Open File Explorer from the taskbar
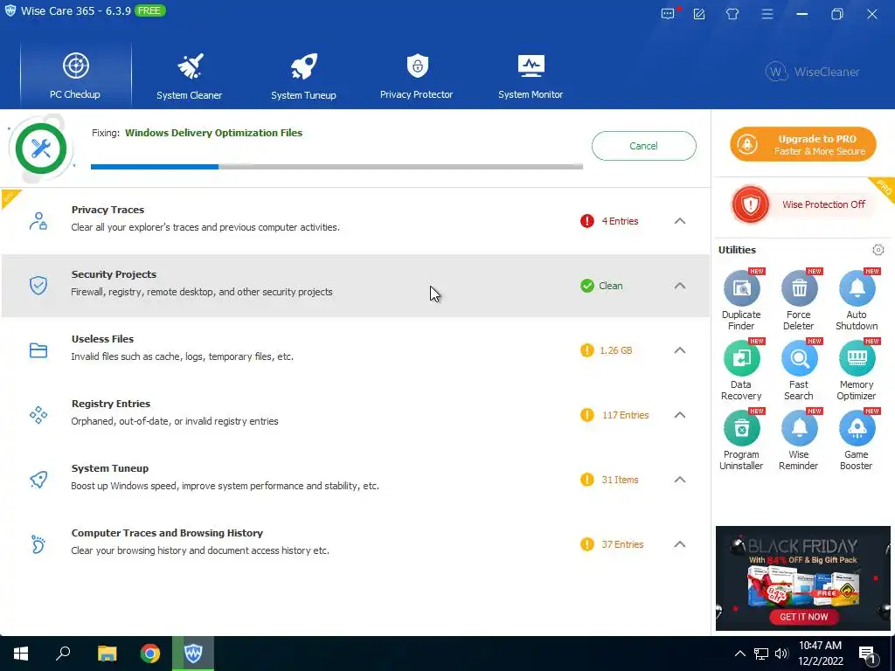The width and height of the screenshot is (895, 671). 107,654
